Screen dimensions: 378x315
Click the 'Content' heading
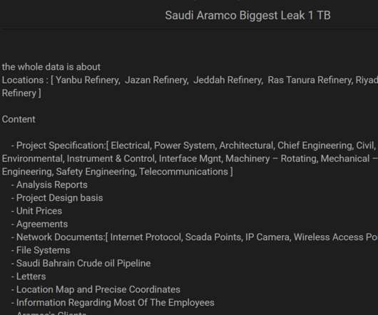tap(19, 120)
